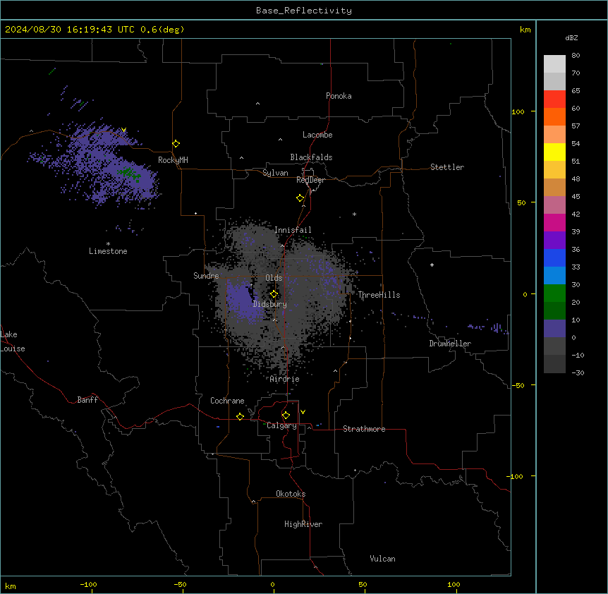Screen dimensions: 608x594
Task: Click the yellow diamond marker south of RedDeer
Action: [300, 198]
